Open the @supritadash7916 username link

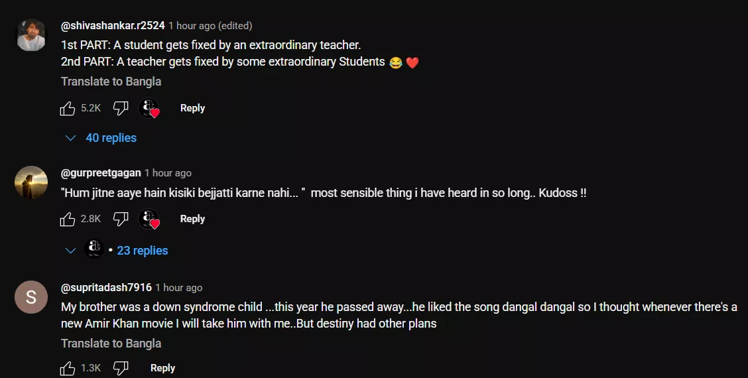point(106,288)
